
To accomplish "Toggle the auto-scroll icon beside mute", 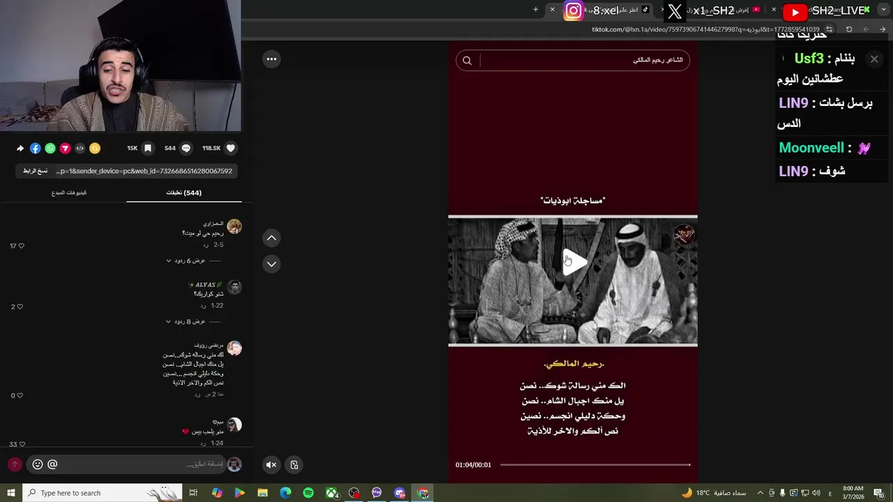I will click(x=294, y=465).
